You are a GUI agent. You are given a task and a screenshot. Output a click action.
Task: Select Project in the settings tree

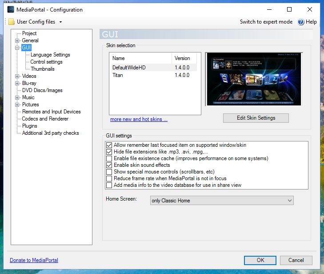tap(29, 33)
